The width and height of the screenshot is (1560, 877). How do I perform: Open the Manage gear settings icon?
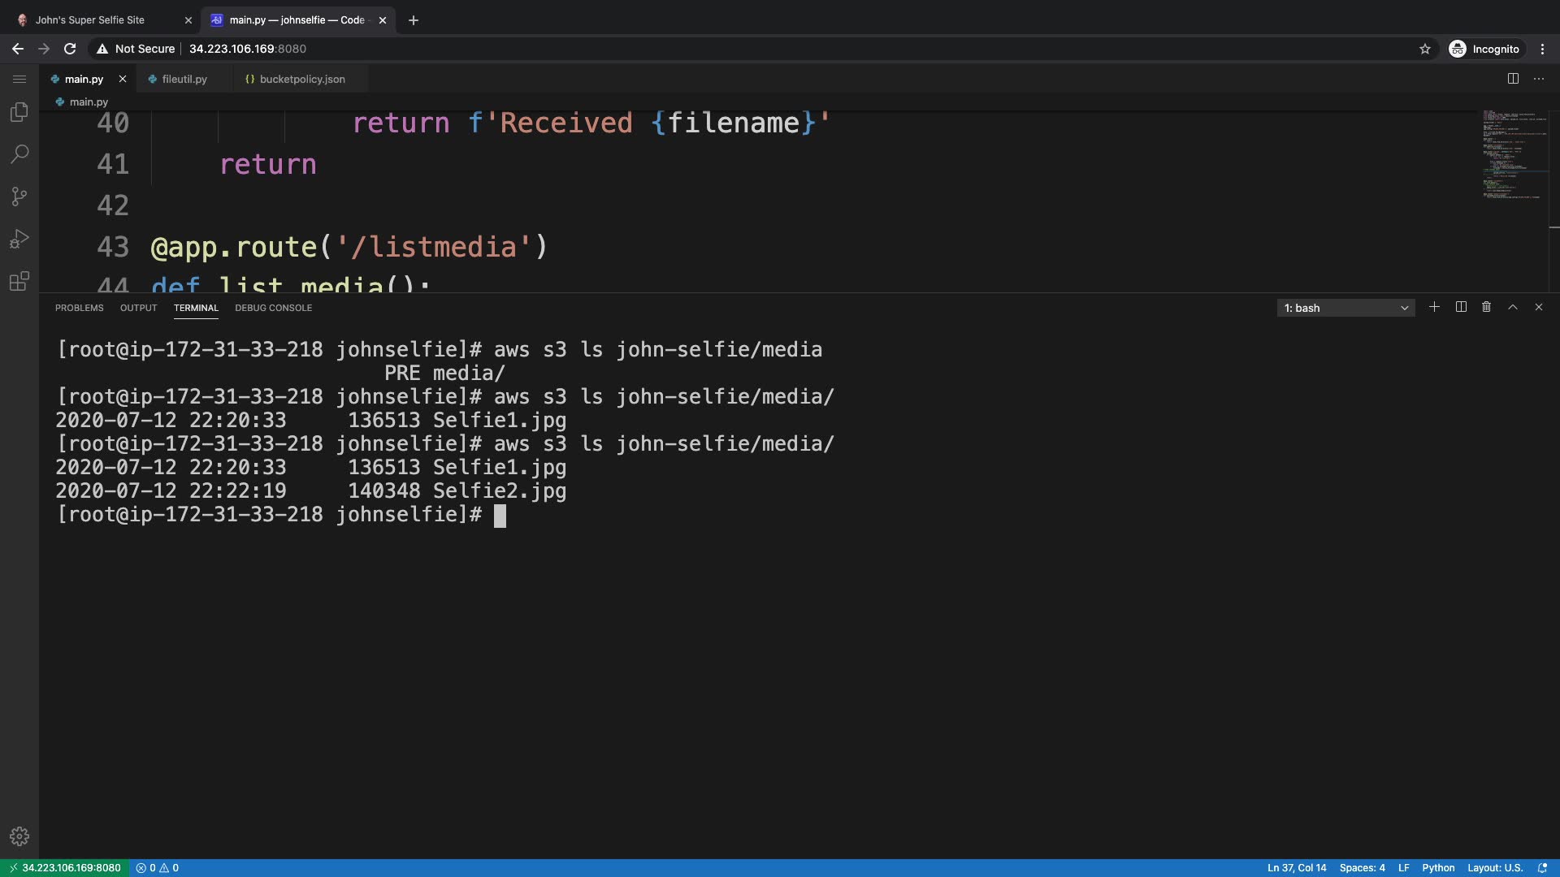(19, 836)
